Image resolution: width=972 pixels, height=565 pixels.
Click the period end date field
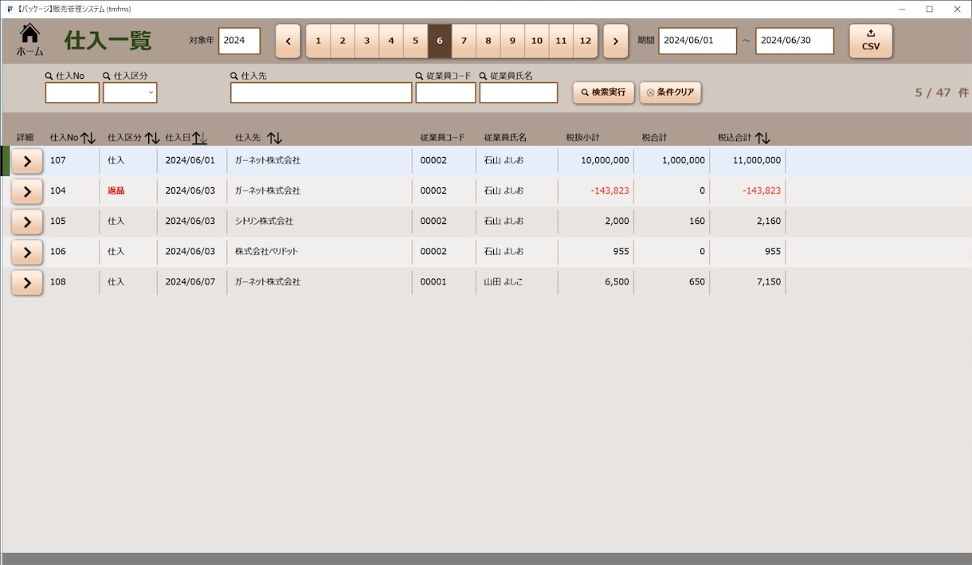click(x=794, y=41)
